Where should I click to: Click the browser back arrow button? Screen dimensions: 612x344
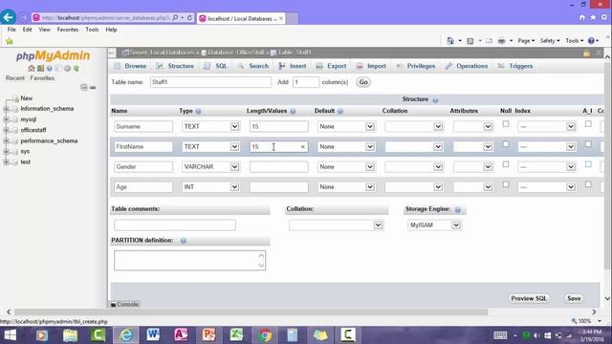point(9,17)
